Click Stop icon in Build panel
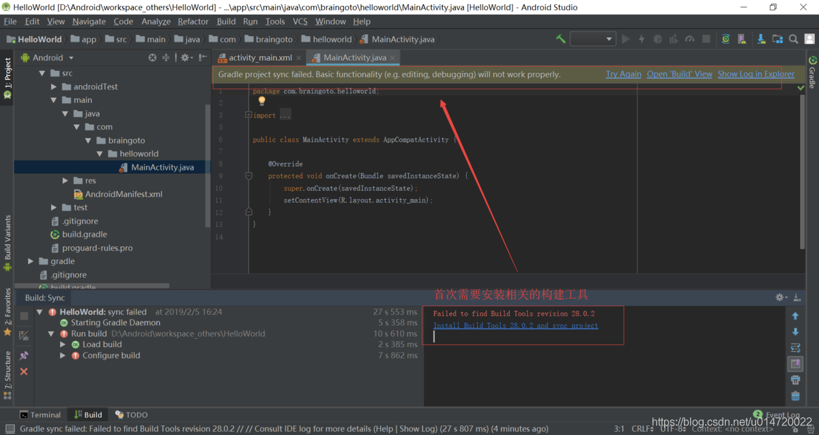 click(x=24, y=316)
